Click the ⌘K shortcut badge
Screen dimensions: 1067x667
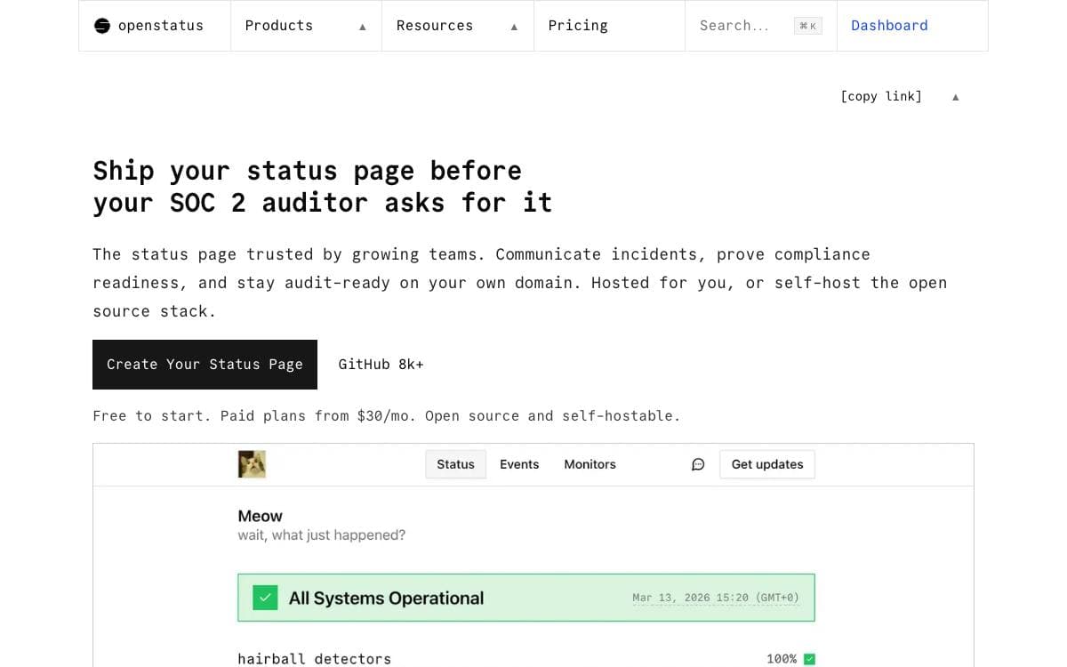click(x=807, y=26)
